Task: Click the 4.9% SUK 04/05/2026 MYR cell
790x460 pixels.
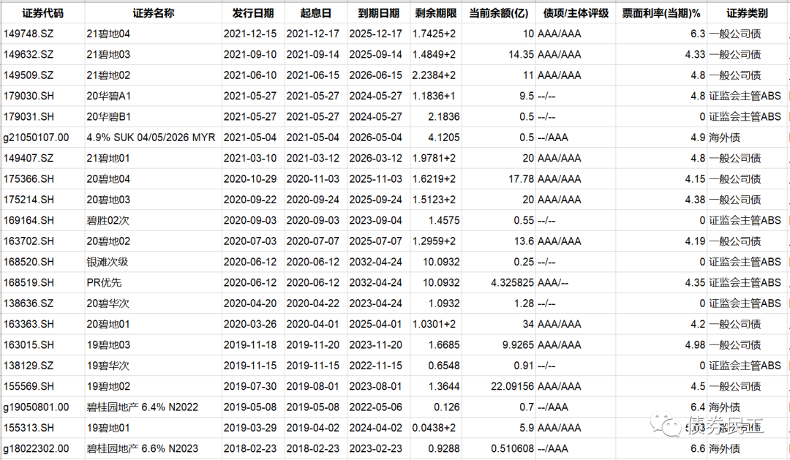Action: pos(151,137)
